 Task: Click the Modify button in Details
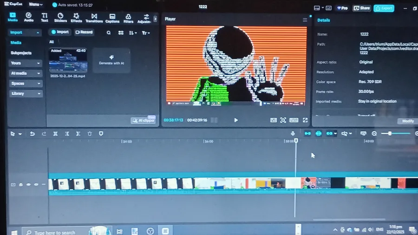point(408,121)
